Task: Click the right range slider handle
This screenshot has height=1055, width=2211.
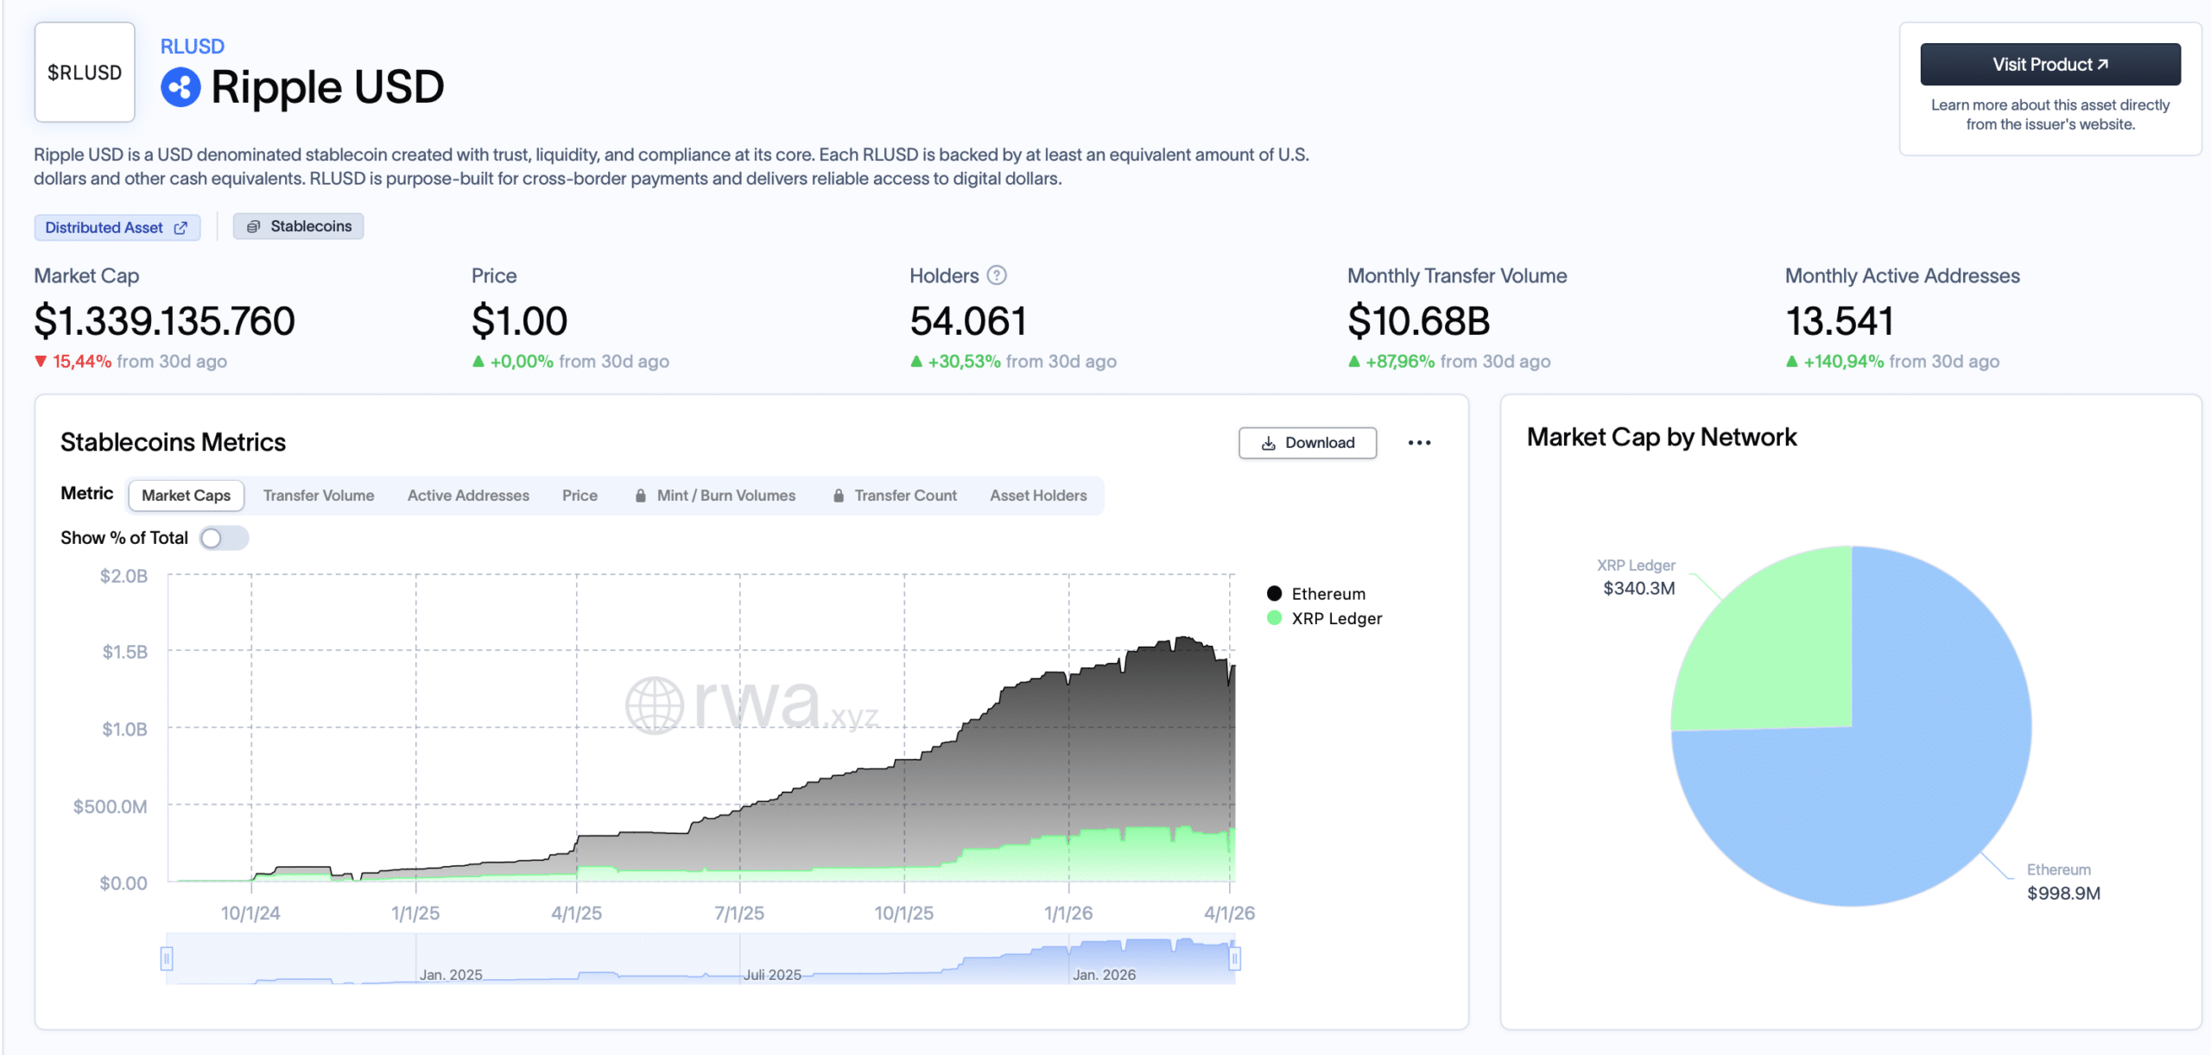Action: (x=1234, y=958)
